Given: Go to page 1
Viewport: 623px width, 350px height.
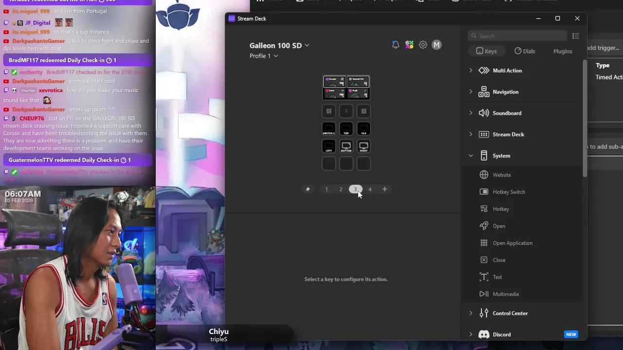Looking at the screenshot, I should [327, 189].
